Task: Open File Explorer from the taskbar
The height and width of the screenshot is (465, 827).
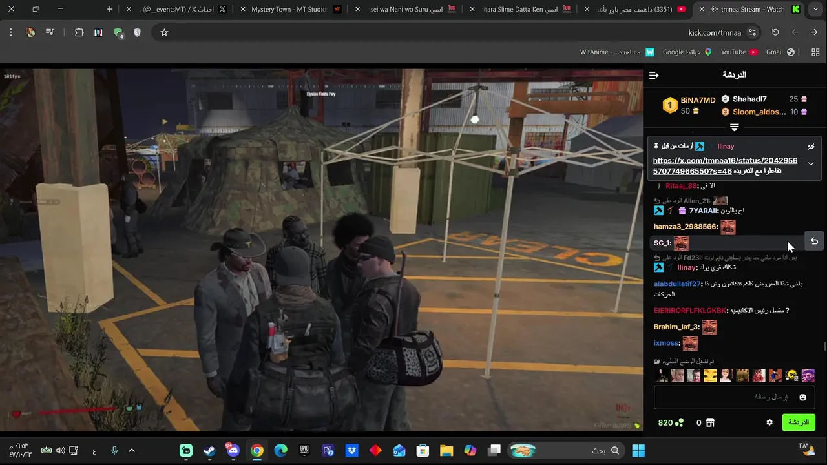Action: click(x=446, y=450)
